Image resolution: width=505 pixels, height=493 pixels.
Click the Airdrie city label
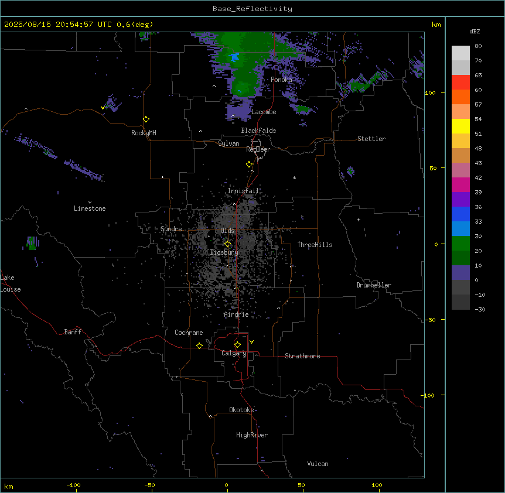pos(236,314)
